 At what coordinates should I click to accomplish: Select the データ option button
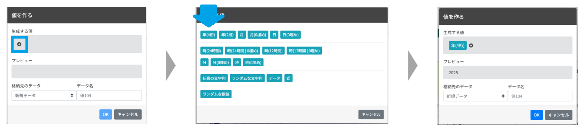point(274,78)
